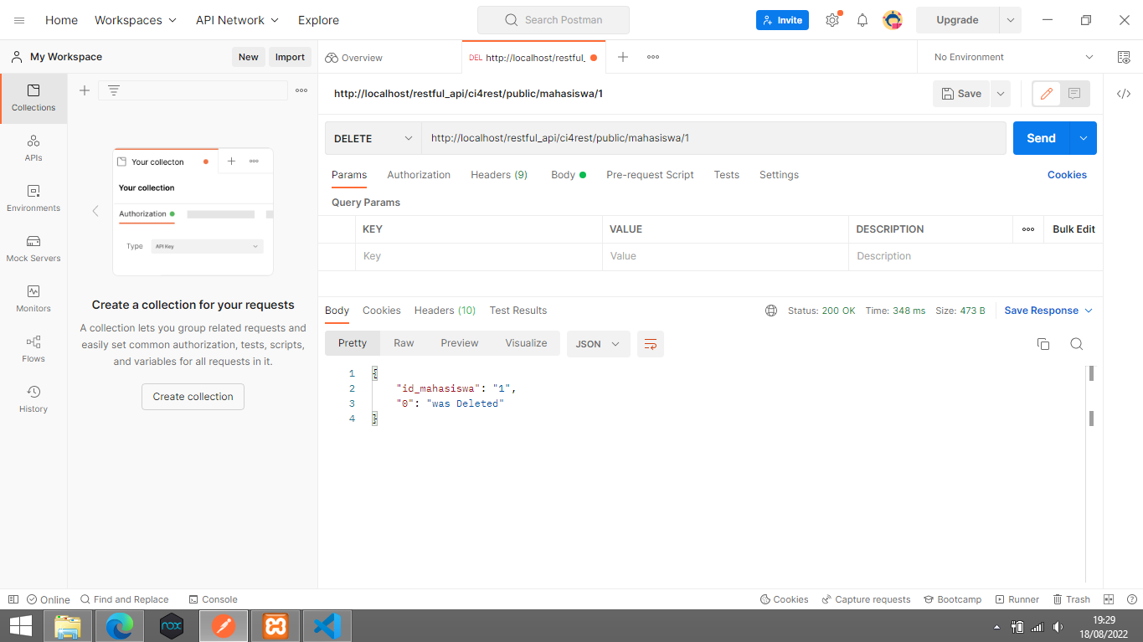Open the DELETE method dropdown

(373, 139)
